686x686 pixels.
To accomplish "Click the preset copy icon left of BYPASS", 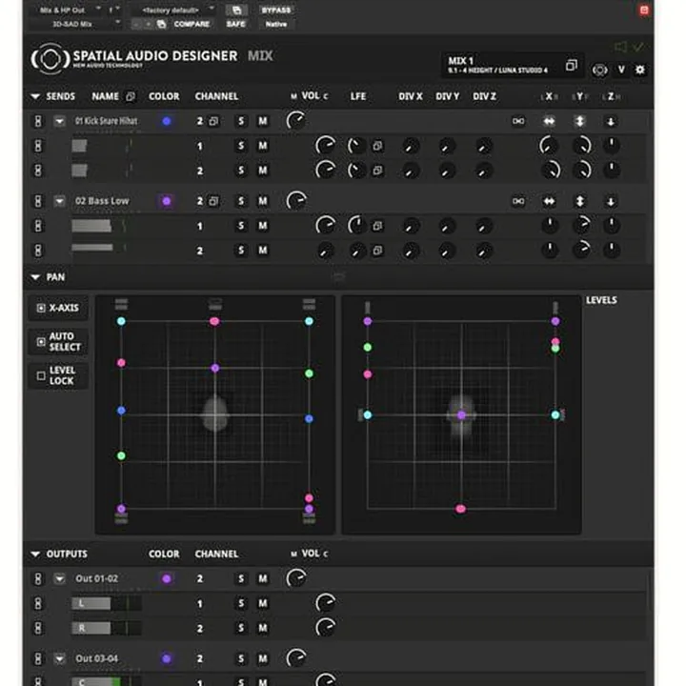I will point(236,10).
